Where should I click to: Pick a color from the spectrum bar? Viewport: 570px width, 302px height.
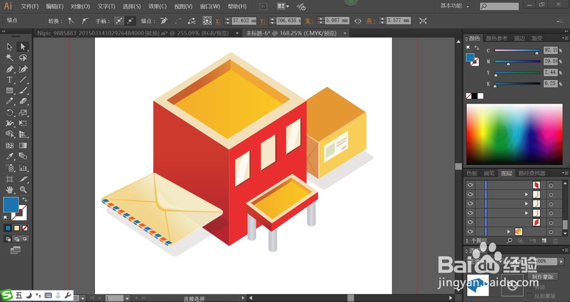514,134
